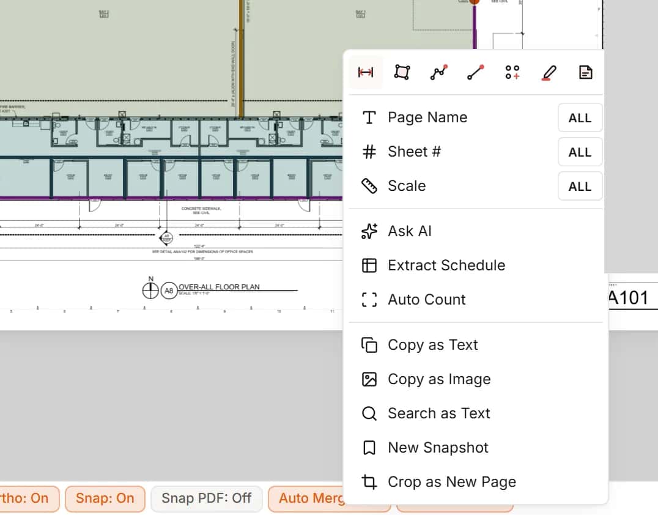The image size is (658, 515).
Task: Click the Copy as Image icon
Action: click(x=369, y=379)
